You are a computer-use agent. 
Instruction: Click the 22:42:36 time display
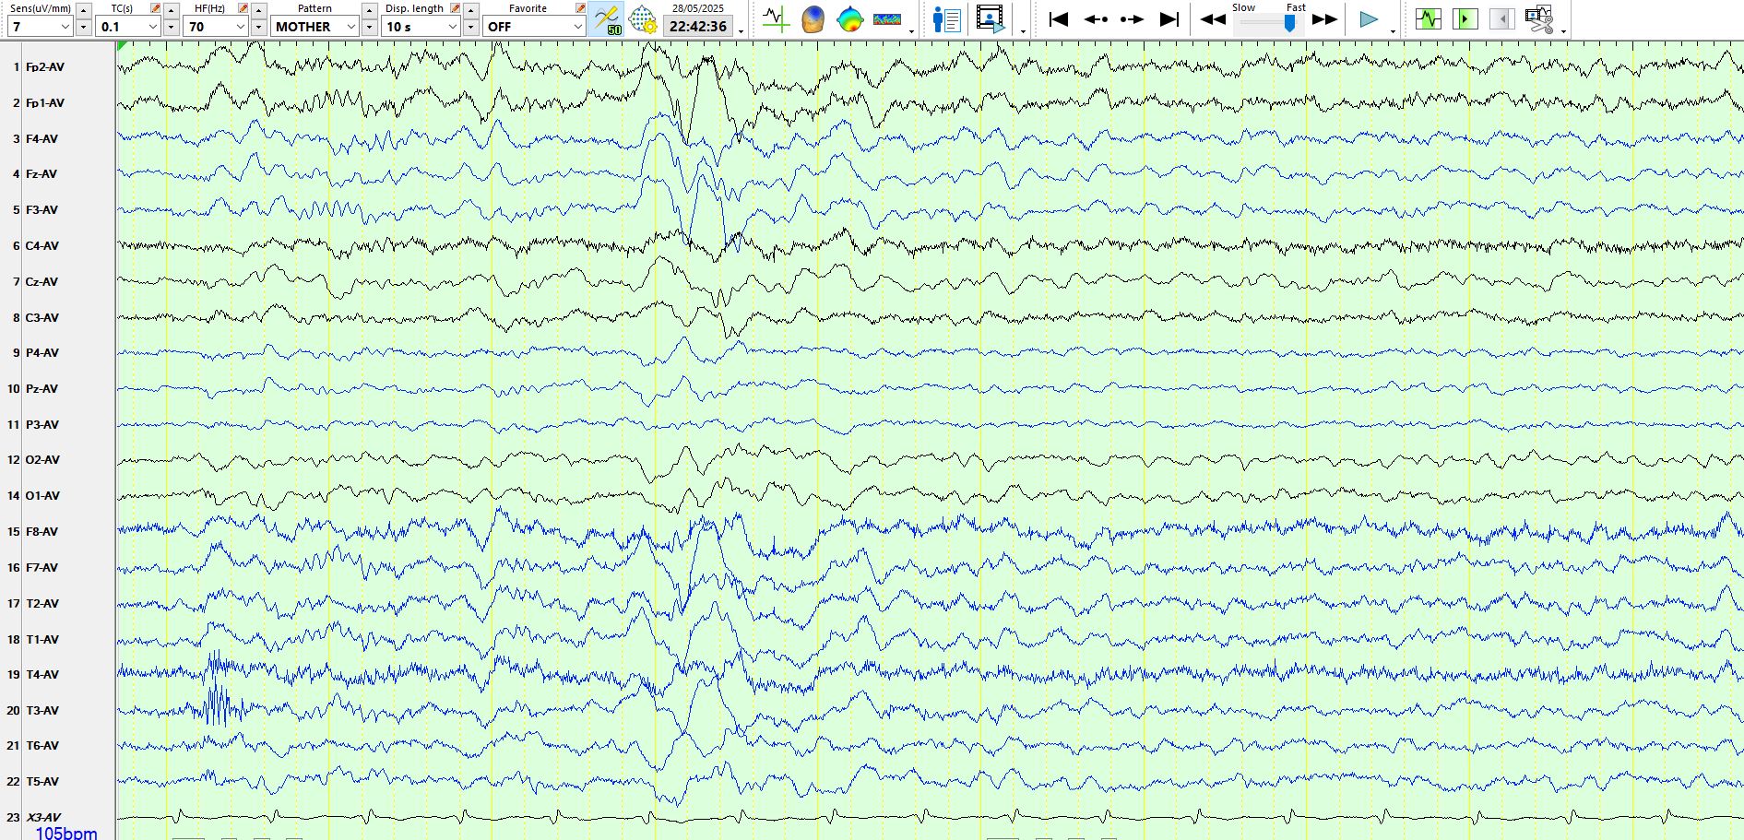click(x=698, y=27)
